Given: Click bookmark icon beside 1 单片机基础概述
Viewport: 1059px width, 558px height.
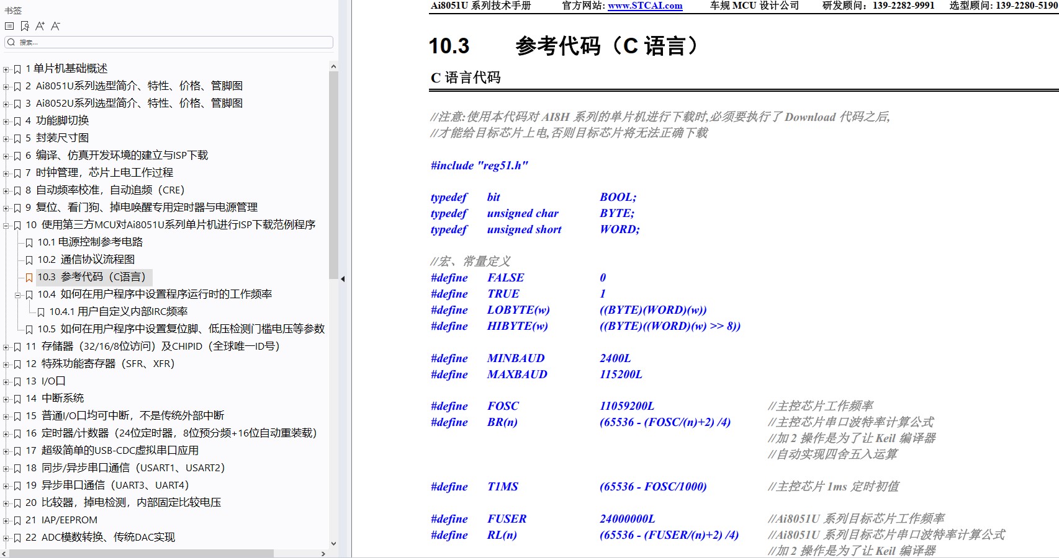Looking at the screenshot, I should coord(17,69).
